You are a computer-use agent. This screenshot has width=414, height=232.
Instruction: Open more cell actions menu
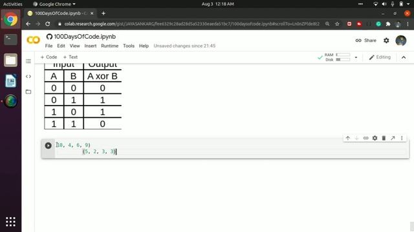click(x=402, y=138)
